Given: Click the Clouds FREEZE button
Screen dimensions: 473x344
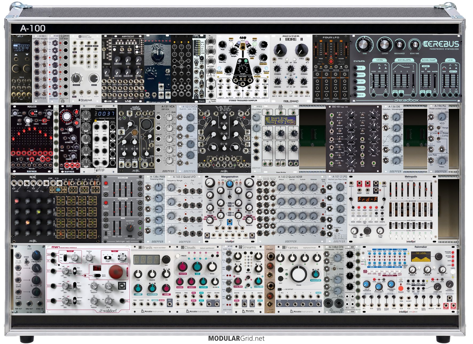Looking at the screenshot, I should tap(178, 256).
